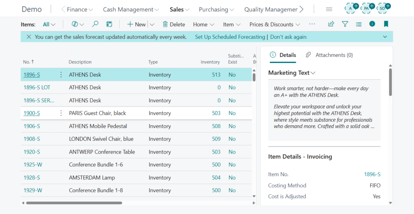Collapse the Marketing Text section
Viewport: 414px width, 214px height.
coord(291,73)
